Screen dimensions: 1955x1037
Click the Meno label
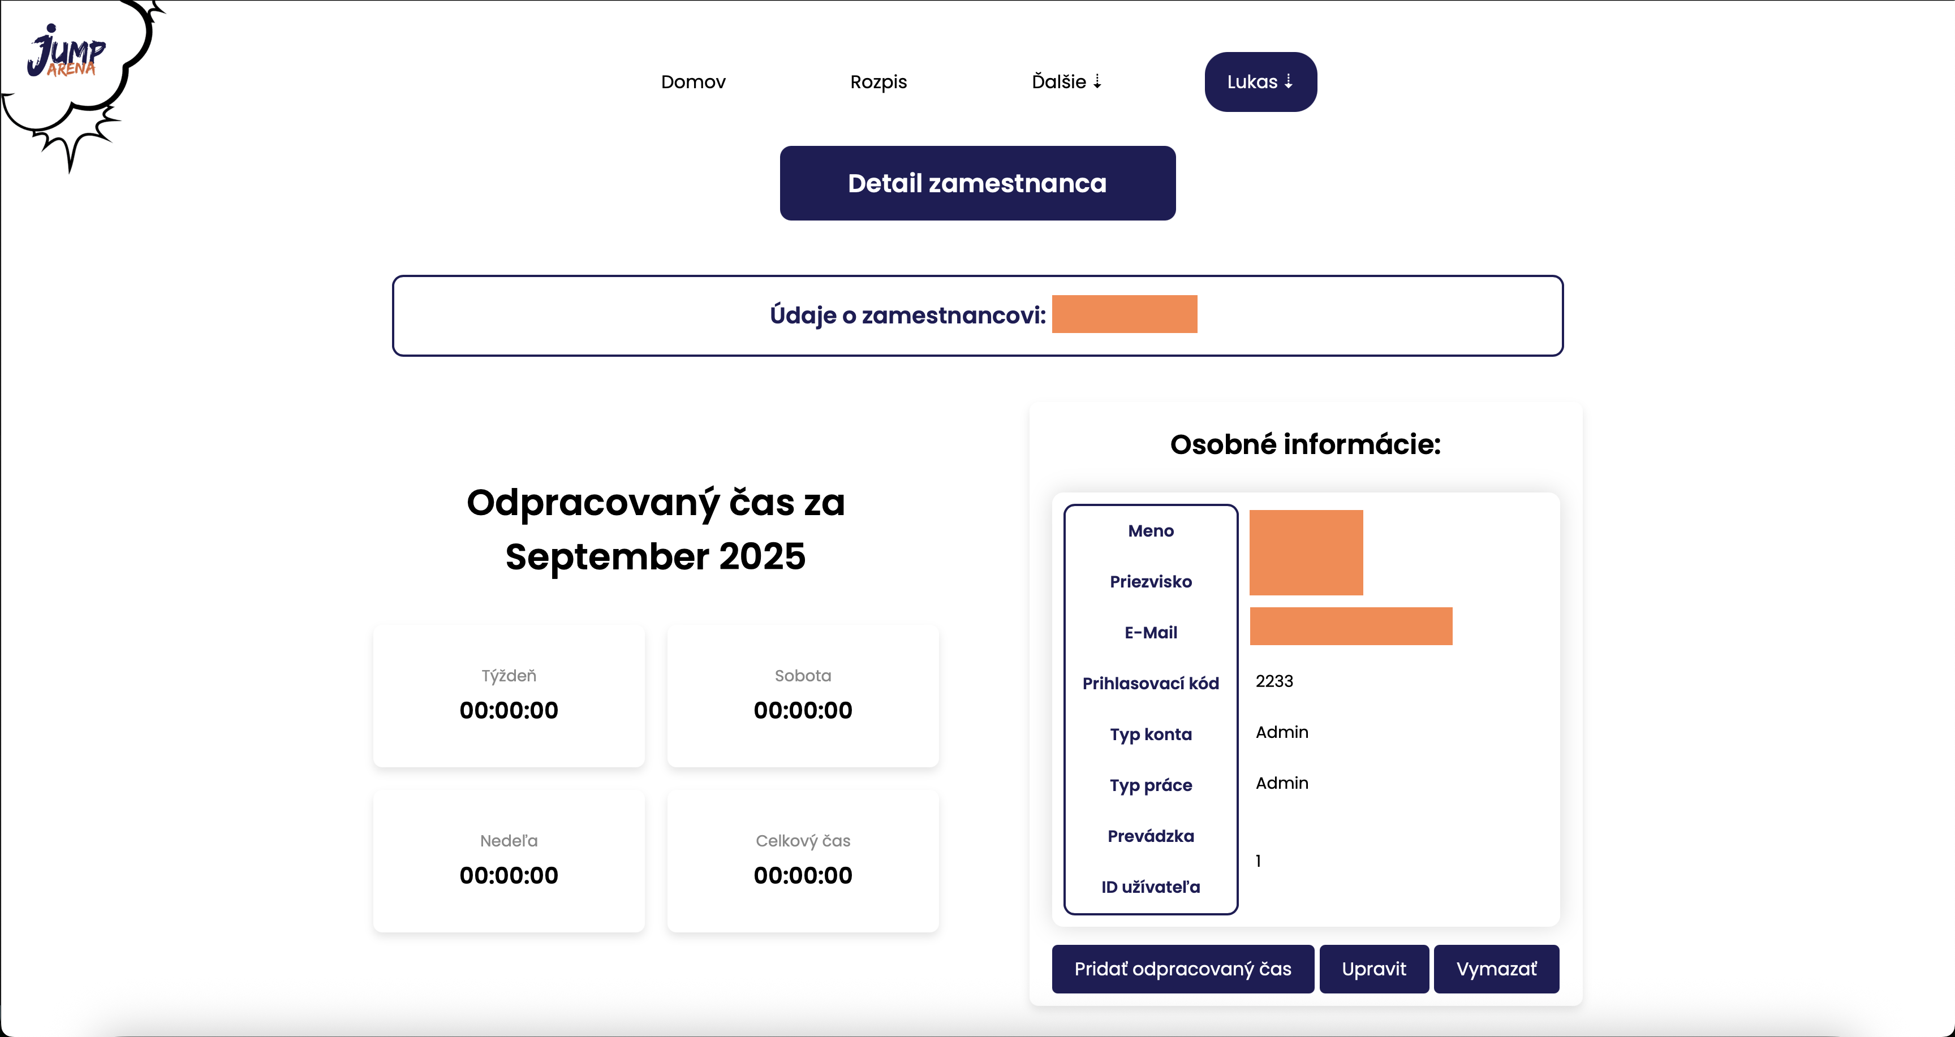tap(1151, 531)
